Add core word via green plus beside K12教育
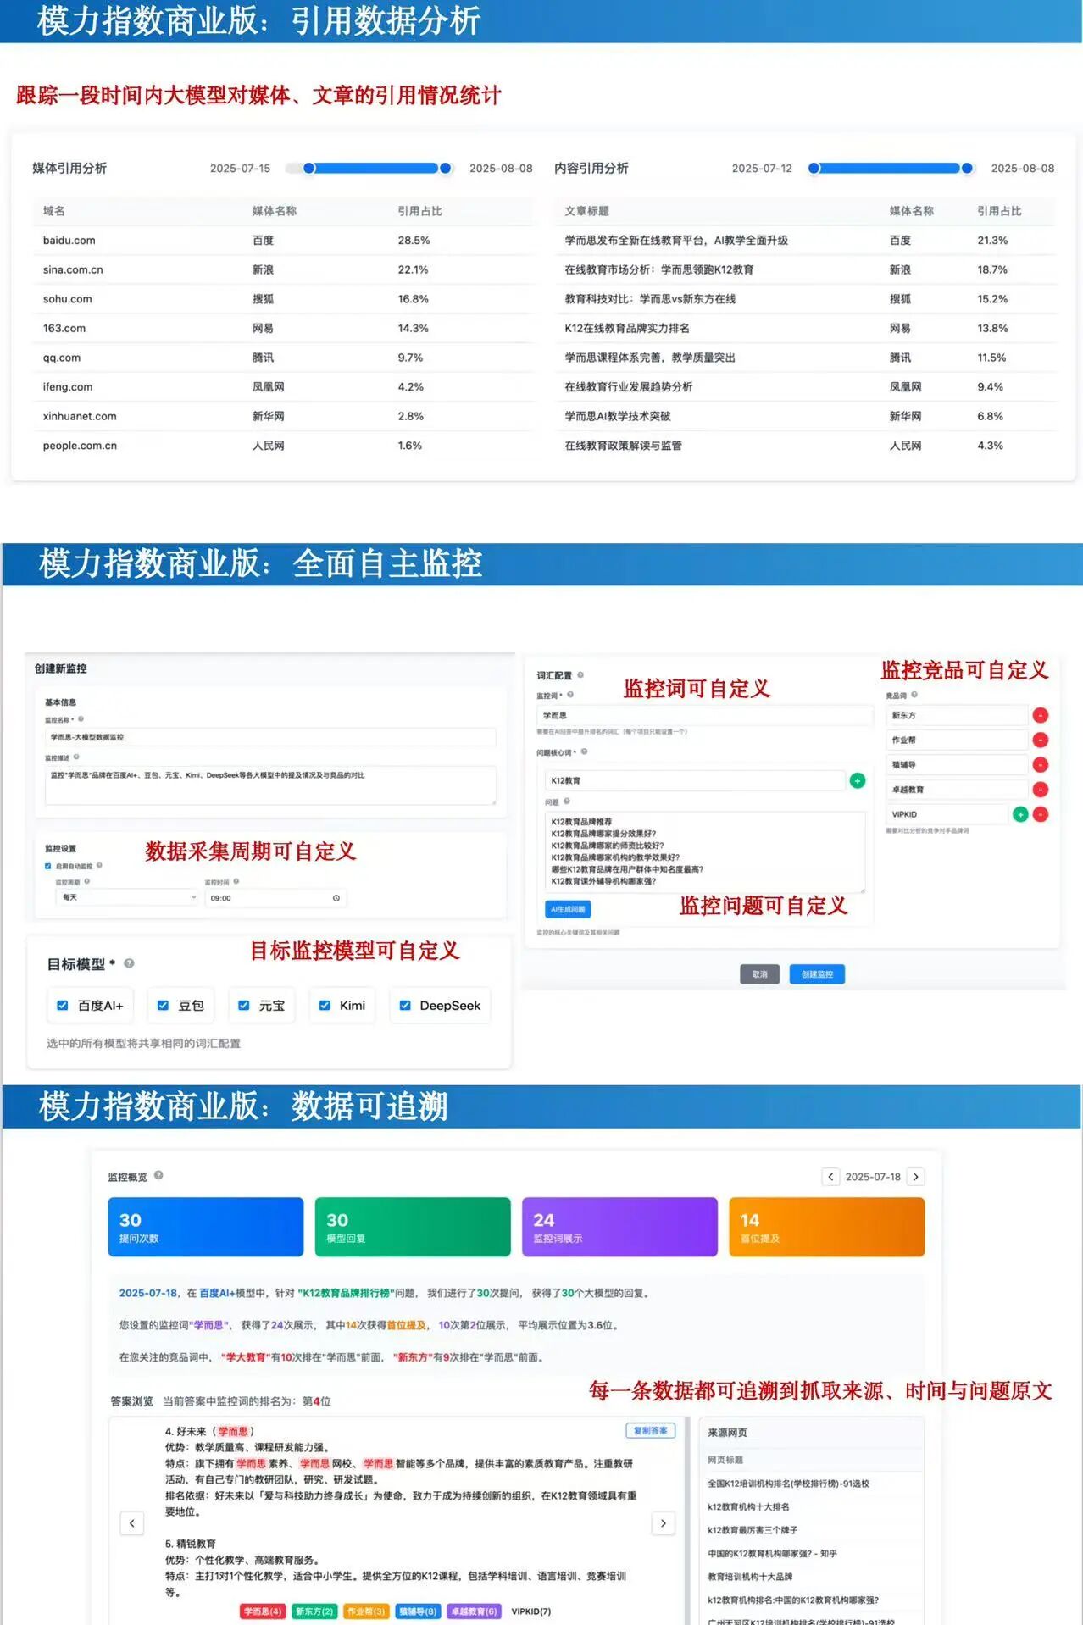Image resolution: width=1083 pixels, height=1625 pixels. pyautogui.click(x=858, y=780)
